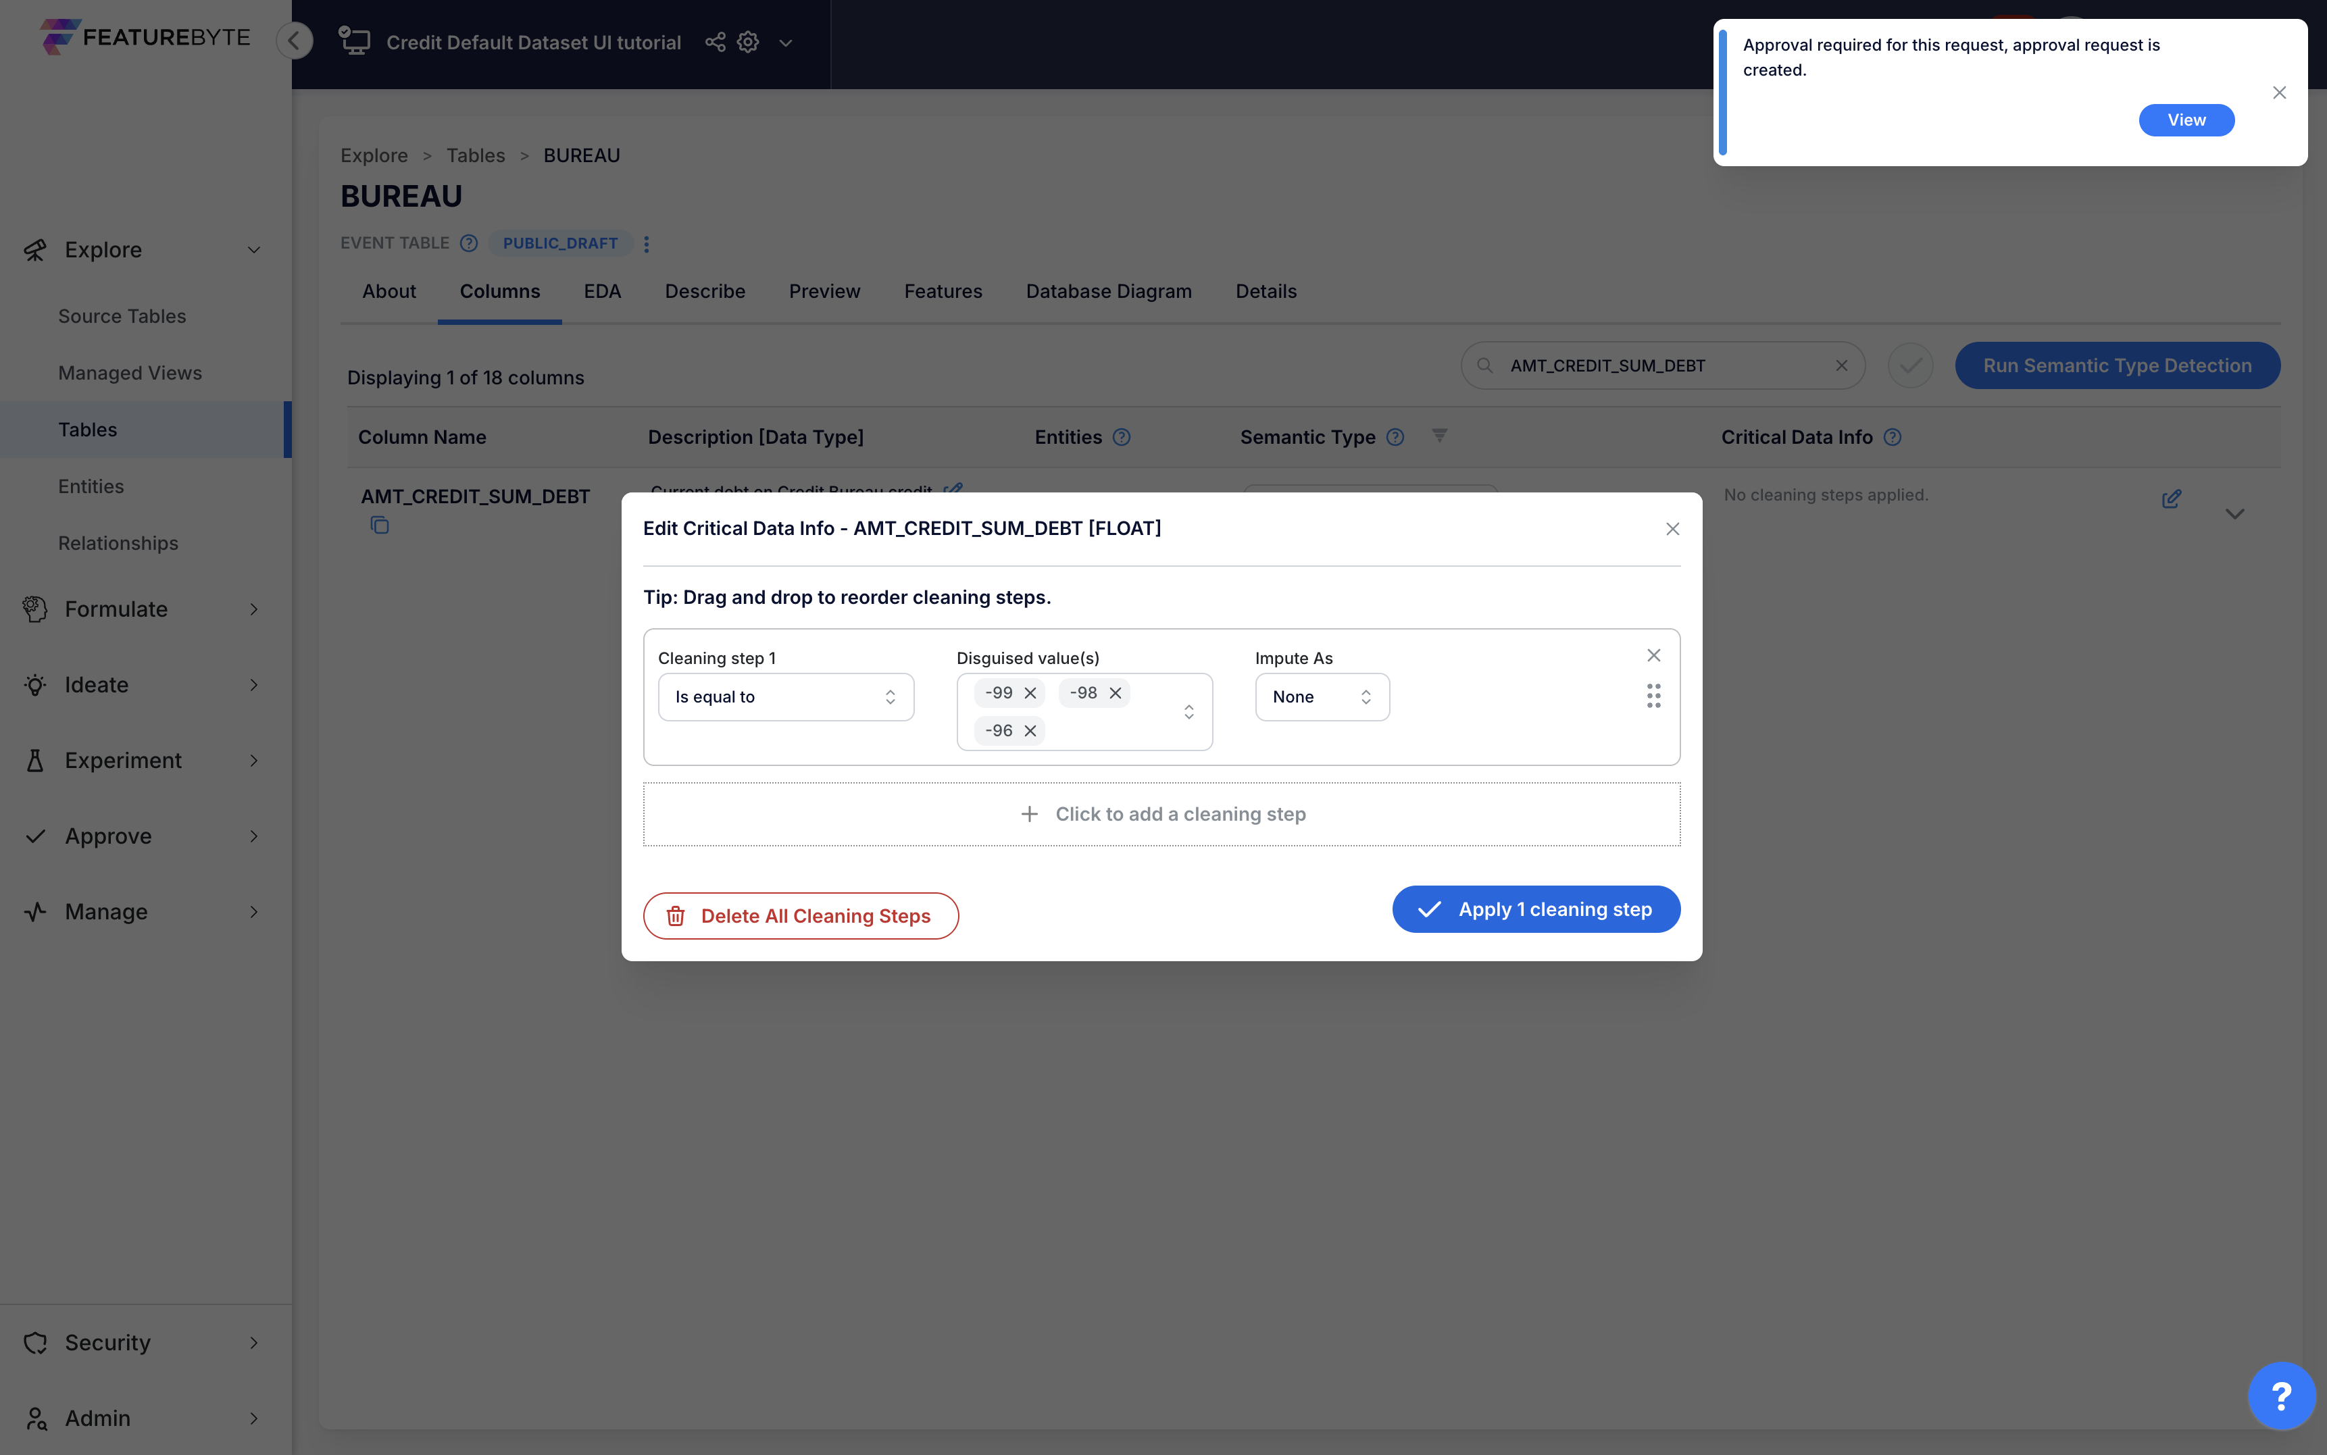Click to add a cleaning step

coord(1161,814)
